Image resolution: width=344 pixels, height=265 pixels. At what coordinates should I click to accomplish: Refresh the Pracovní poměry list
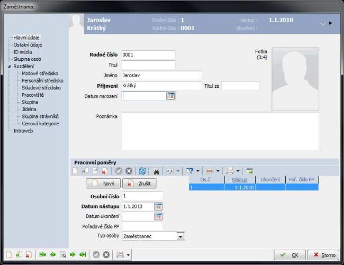click(x=142, y=171)
